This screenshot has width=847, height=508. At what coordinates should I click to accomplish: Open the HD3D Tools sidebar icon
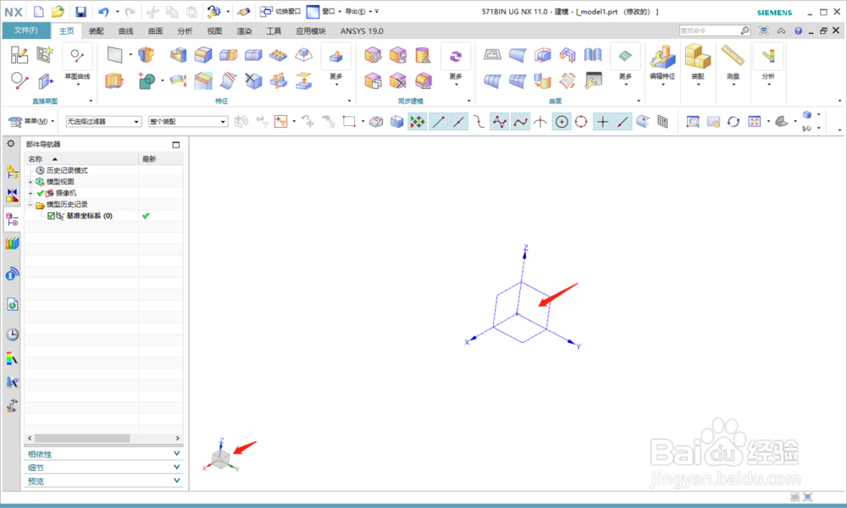pyautogui.click(x=12, y=275)
